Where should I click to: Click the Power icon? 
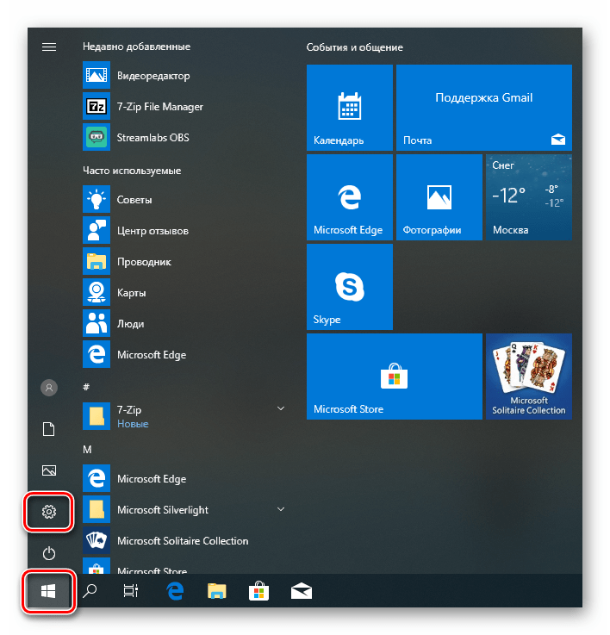tap(49, 553)
